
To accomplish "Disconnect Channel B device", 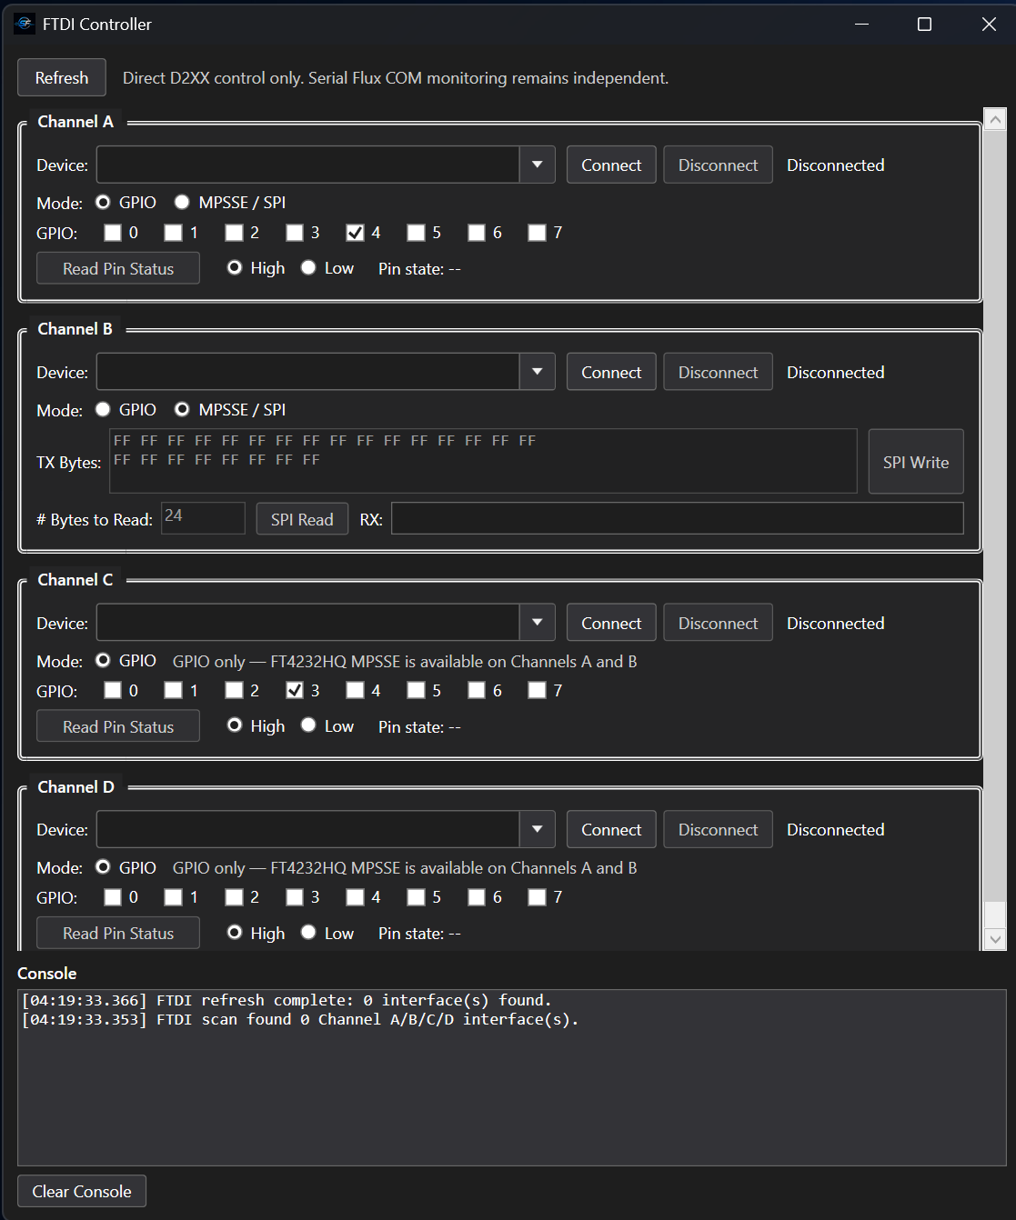I will click(718, 372).
